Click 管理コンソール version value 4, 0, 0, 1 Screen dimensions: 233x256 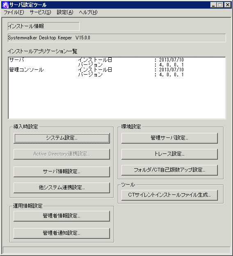point(171,75)
